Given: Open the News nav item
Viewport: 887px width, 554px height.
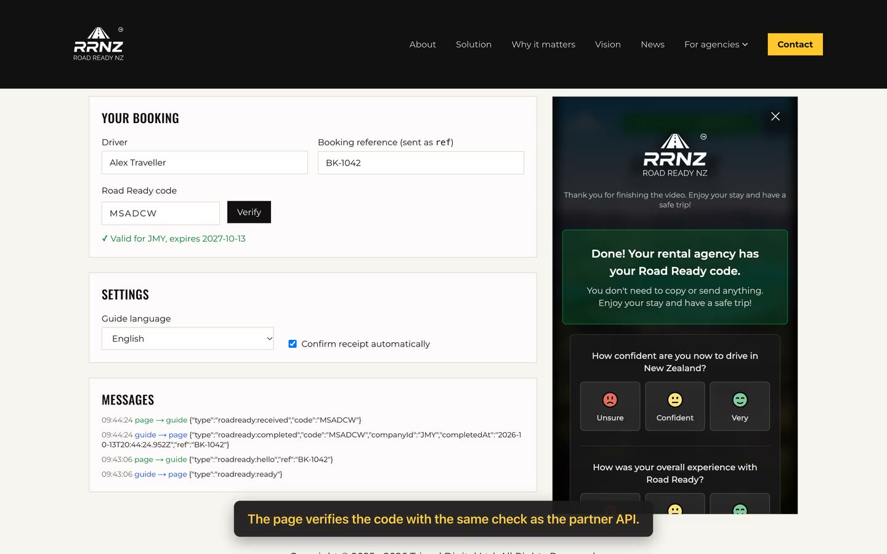Looking at the screenshot, I should pyautogui.click(x=652, y=44).
